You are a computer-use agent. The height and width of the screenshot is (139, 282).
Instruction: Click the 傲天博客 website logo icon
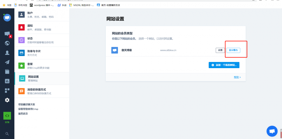click(x=114, y=50)
